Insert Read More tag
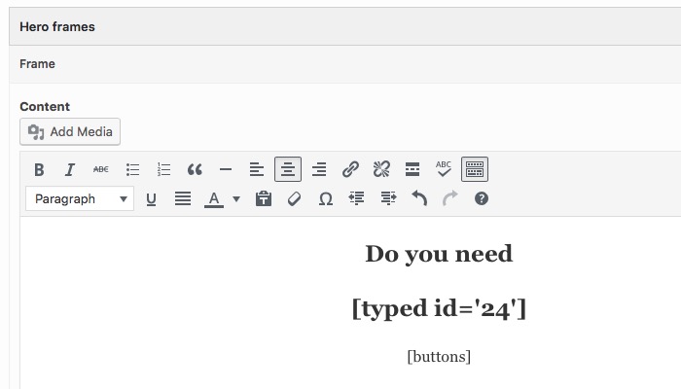The width and height of the screenshot is (681, 389). point(412,169)
